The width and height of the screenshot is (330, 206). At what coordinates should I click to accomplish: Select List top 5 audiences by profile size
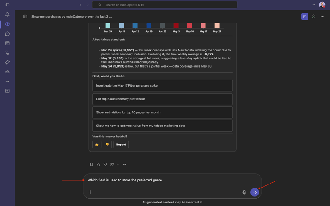pyautogui.click(x=162, y=99)
